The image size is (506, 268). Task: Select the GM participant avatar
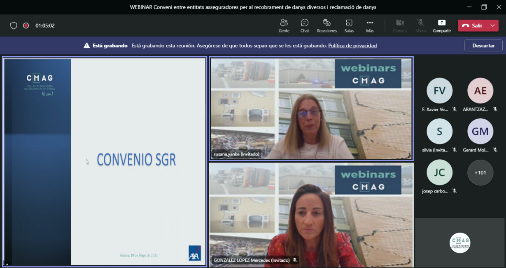pyautogui.click(x=480, y=131)
